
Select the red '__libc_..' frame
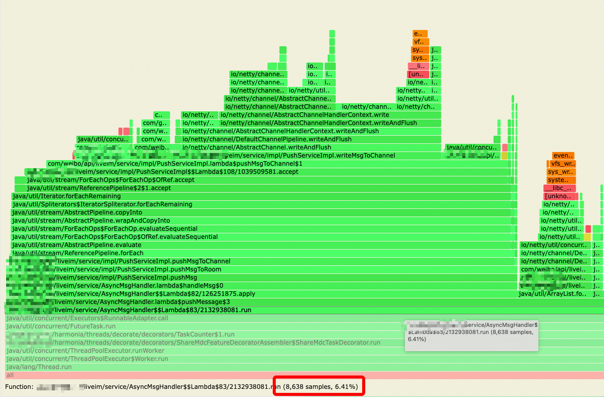pyautogui.click(x=560, y=188)
